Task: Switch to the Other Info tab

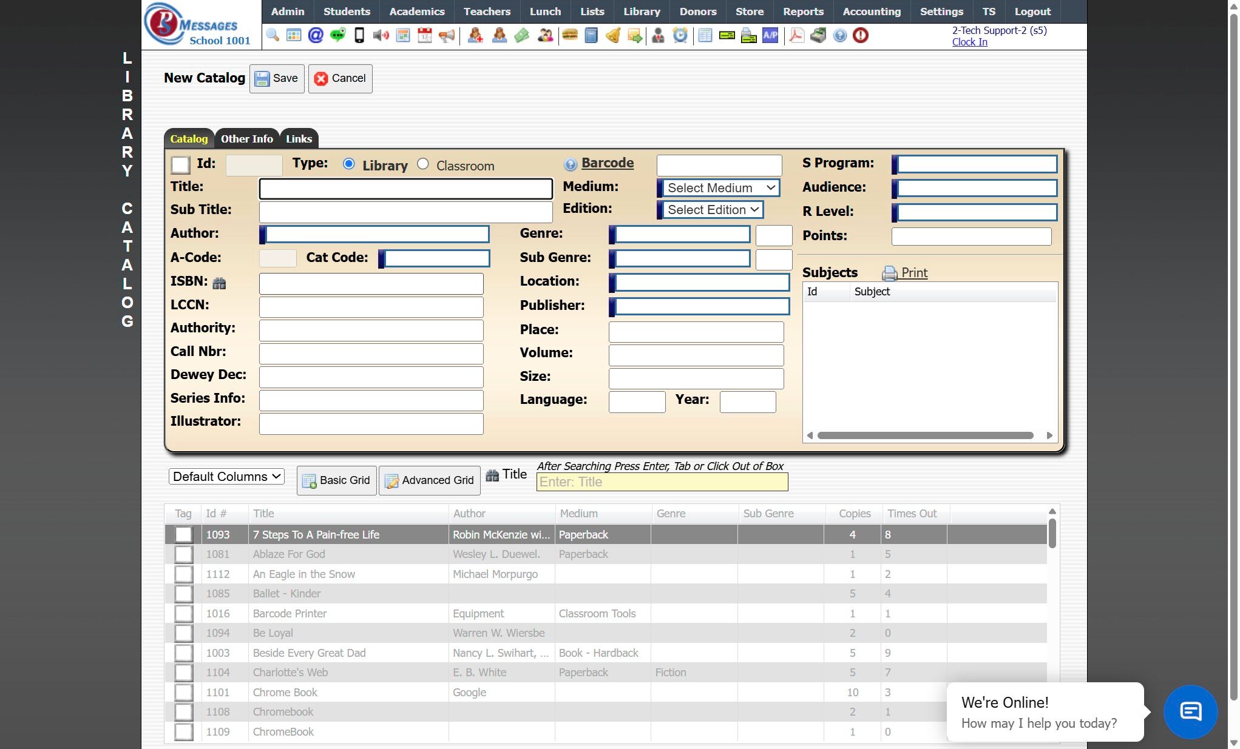Action: click(246, 139)
